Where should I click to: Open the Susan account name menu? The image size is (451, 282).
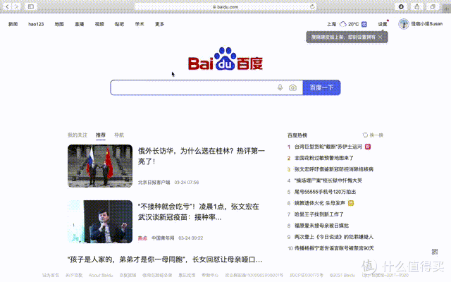(427, 24)
